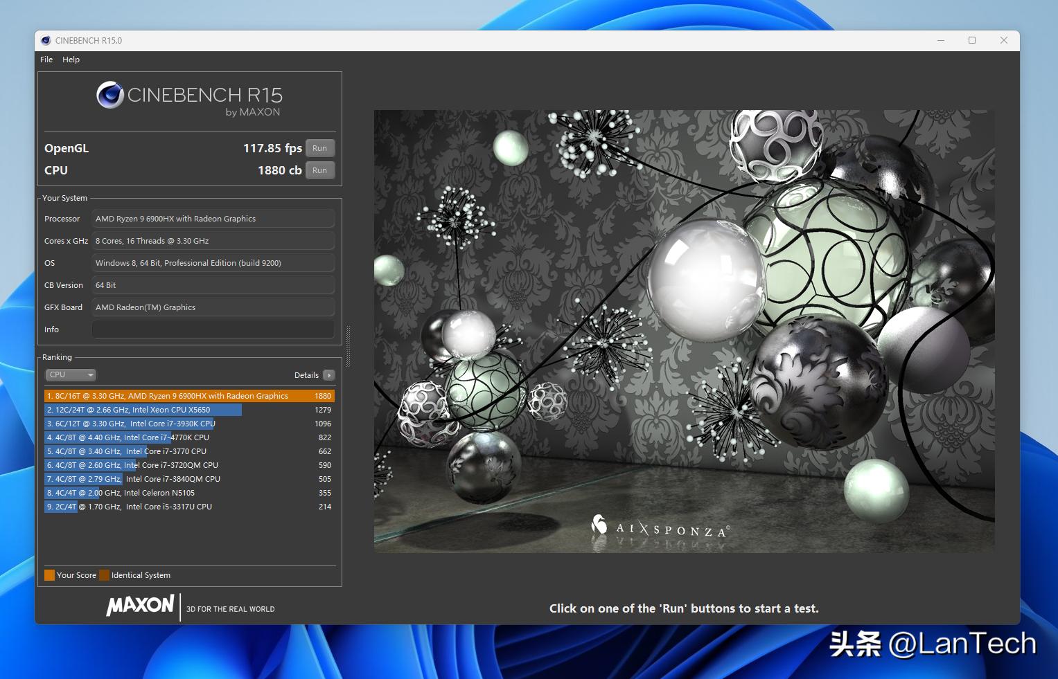Click the Cinebench R15 logo icon
This screenshot has height=679, width=1058.
click(109, 95)
